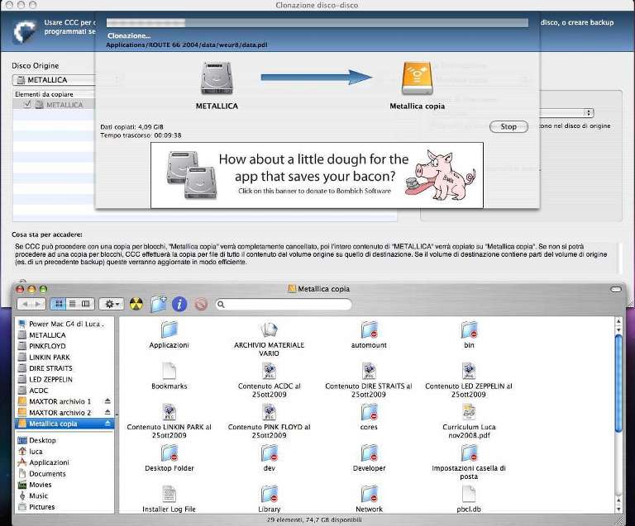Go back in Finder window
This screenshot has width=635, height=526.
coord(25,304)
